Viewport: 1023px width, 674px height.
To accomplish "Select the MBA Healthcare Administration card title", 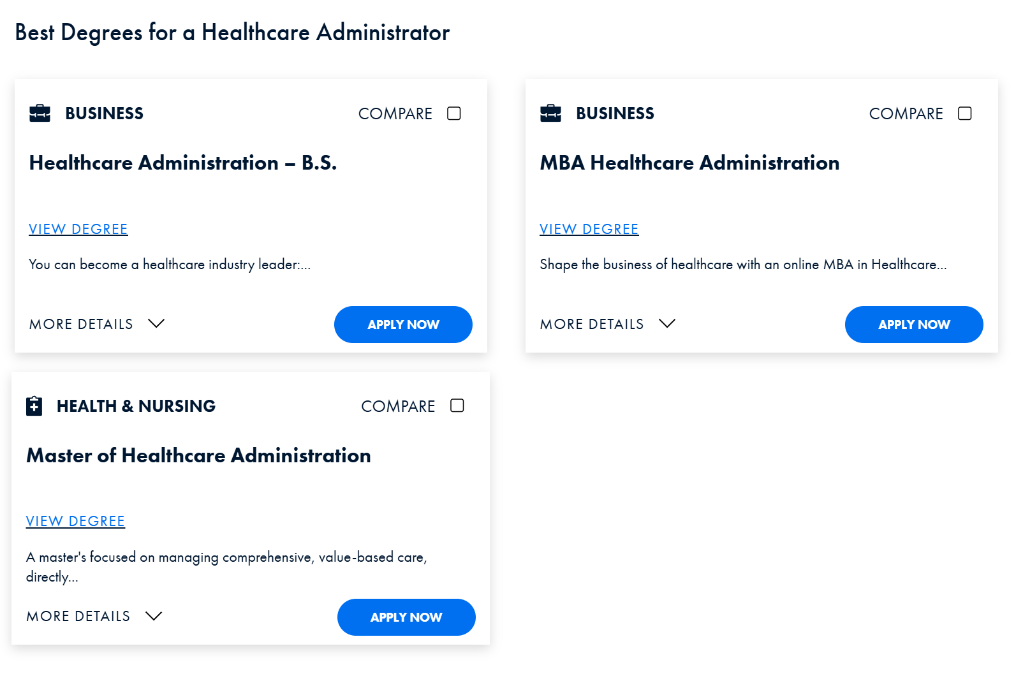I will pos(689,163).
